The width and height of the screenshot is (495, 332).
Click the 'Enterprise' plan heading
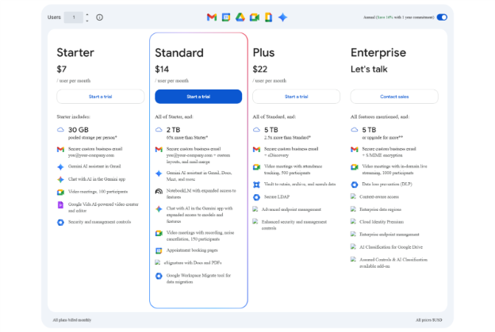click(378, 52)
